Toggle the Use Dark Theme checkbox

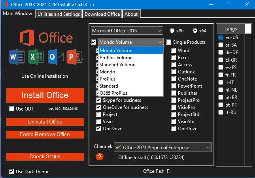[x=11, y=172]
